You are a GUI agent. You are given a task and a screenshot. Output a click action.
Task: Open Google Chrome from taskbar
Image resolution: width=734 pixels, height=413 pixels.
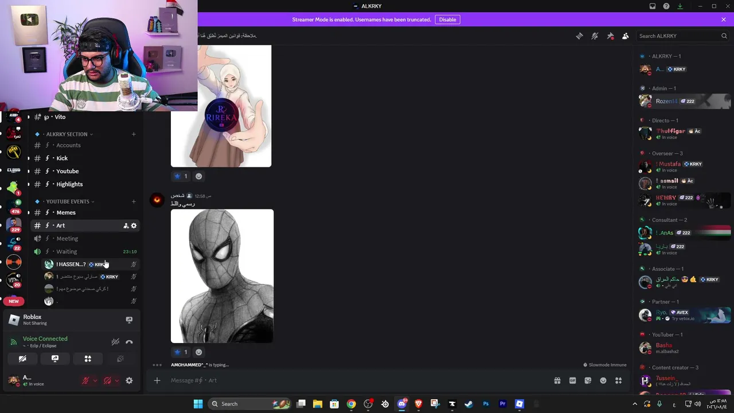click(351, 404)
